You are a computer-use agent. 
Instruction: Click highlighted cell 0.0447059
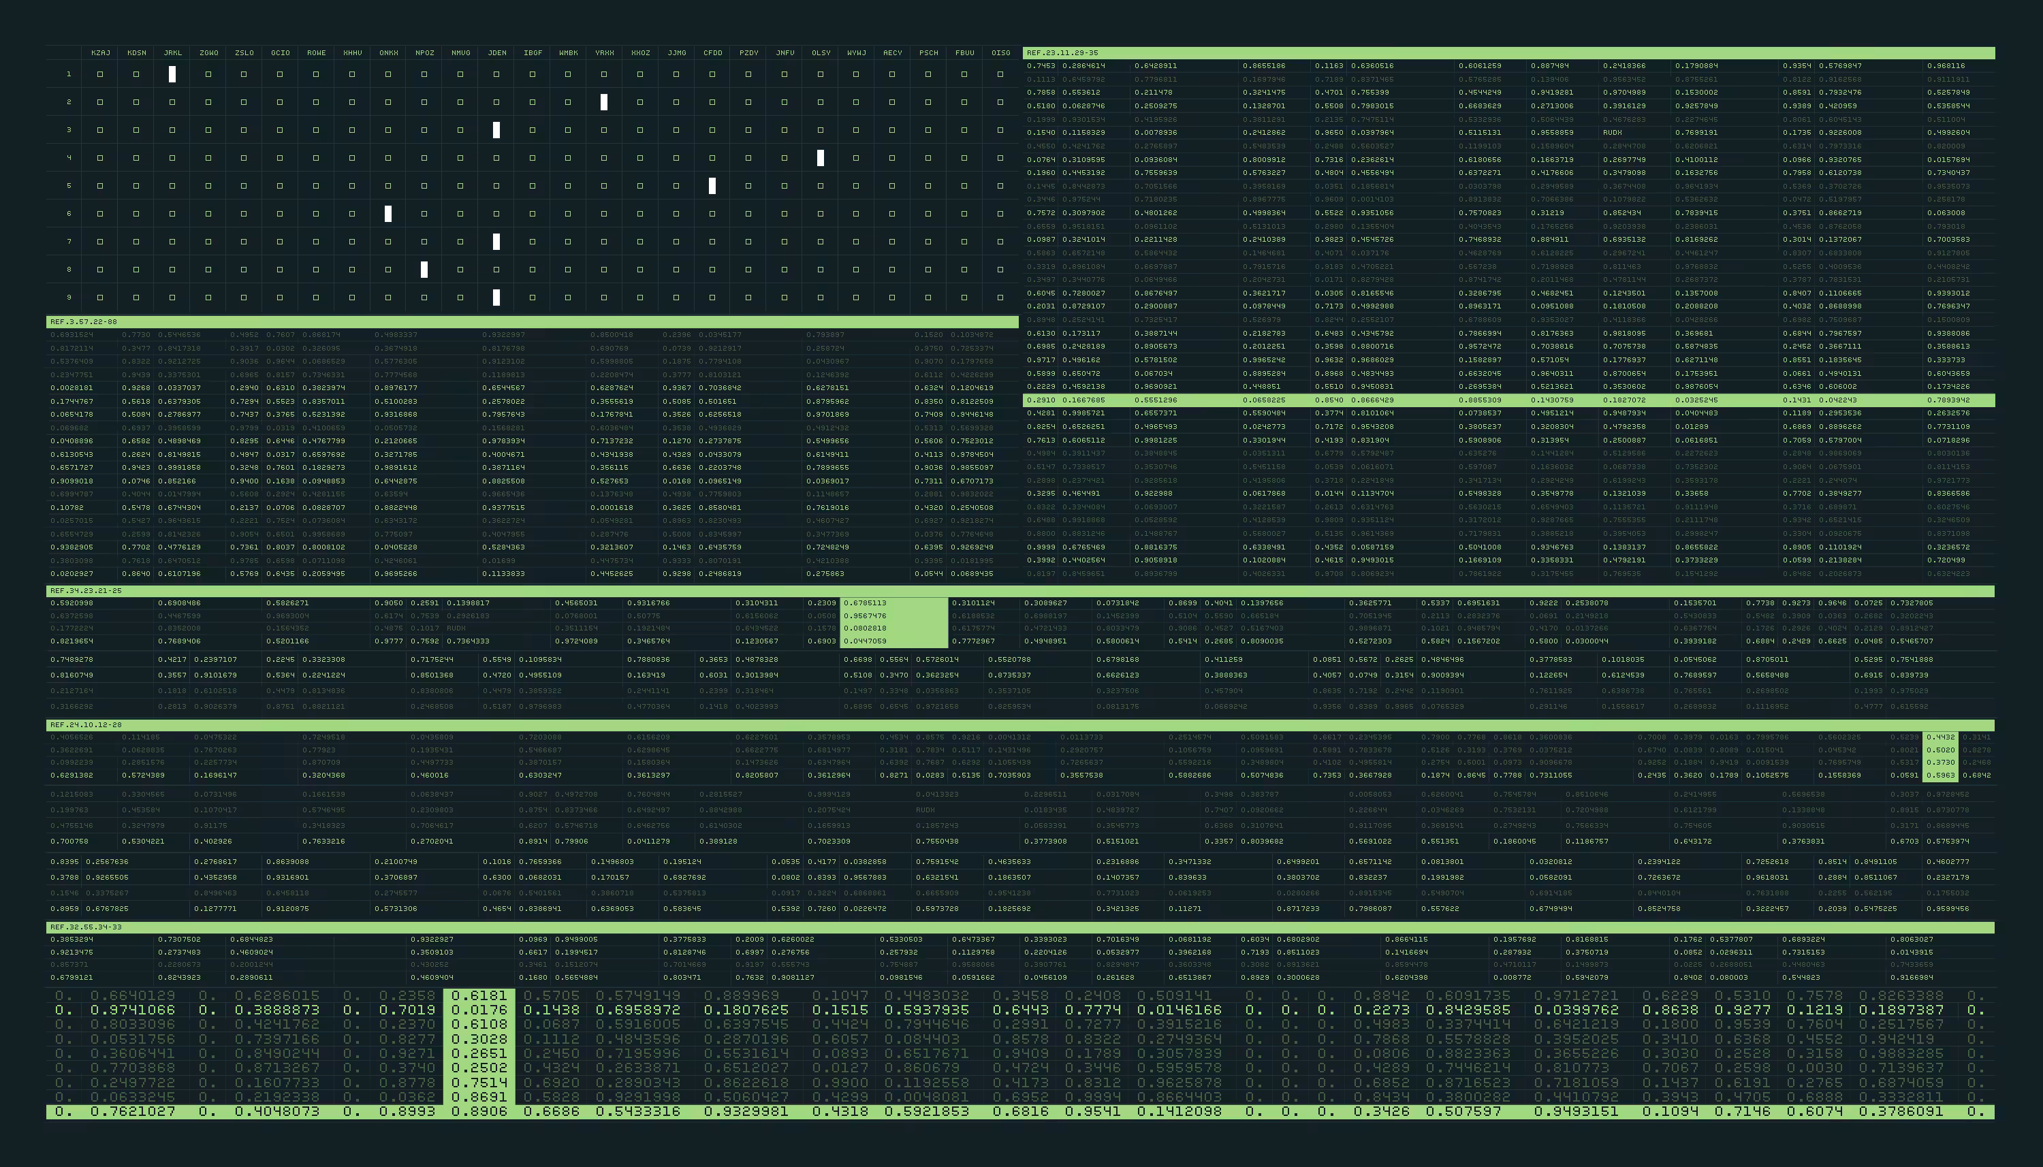coord(865,641)
